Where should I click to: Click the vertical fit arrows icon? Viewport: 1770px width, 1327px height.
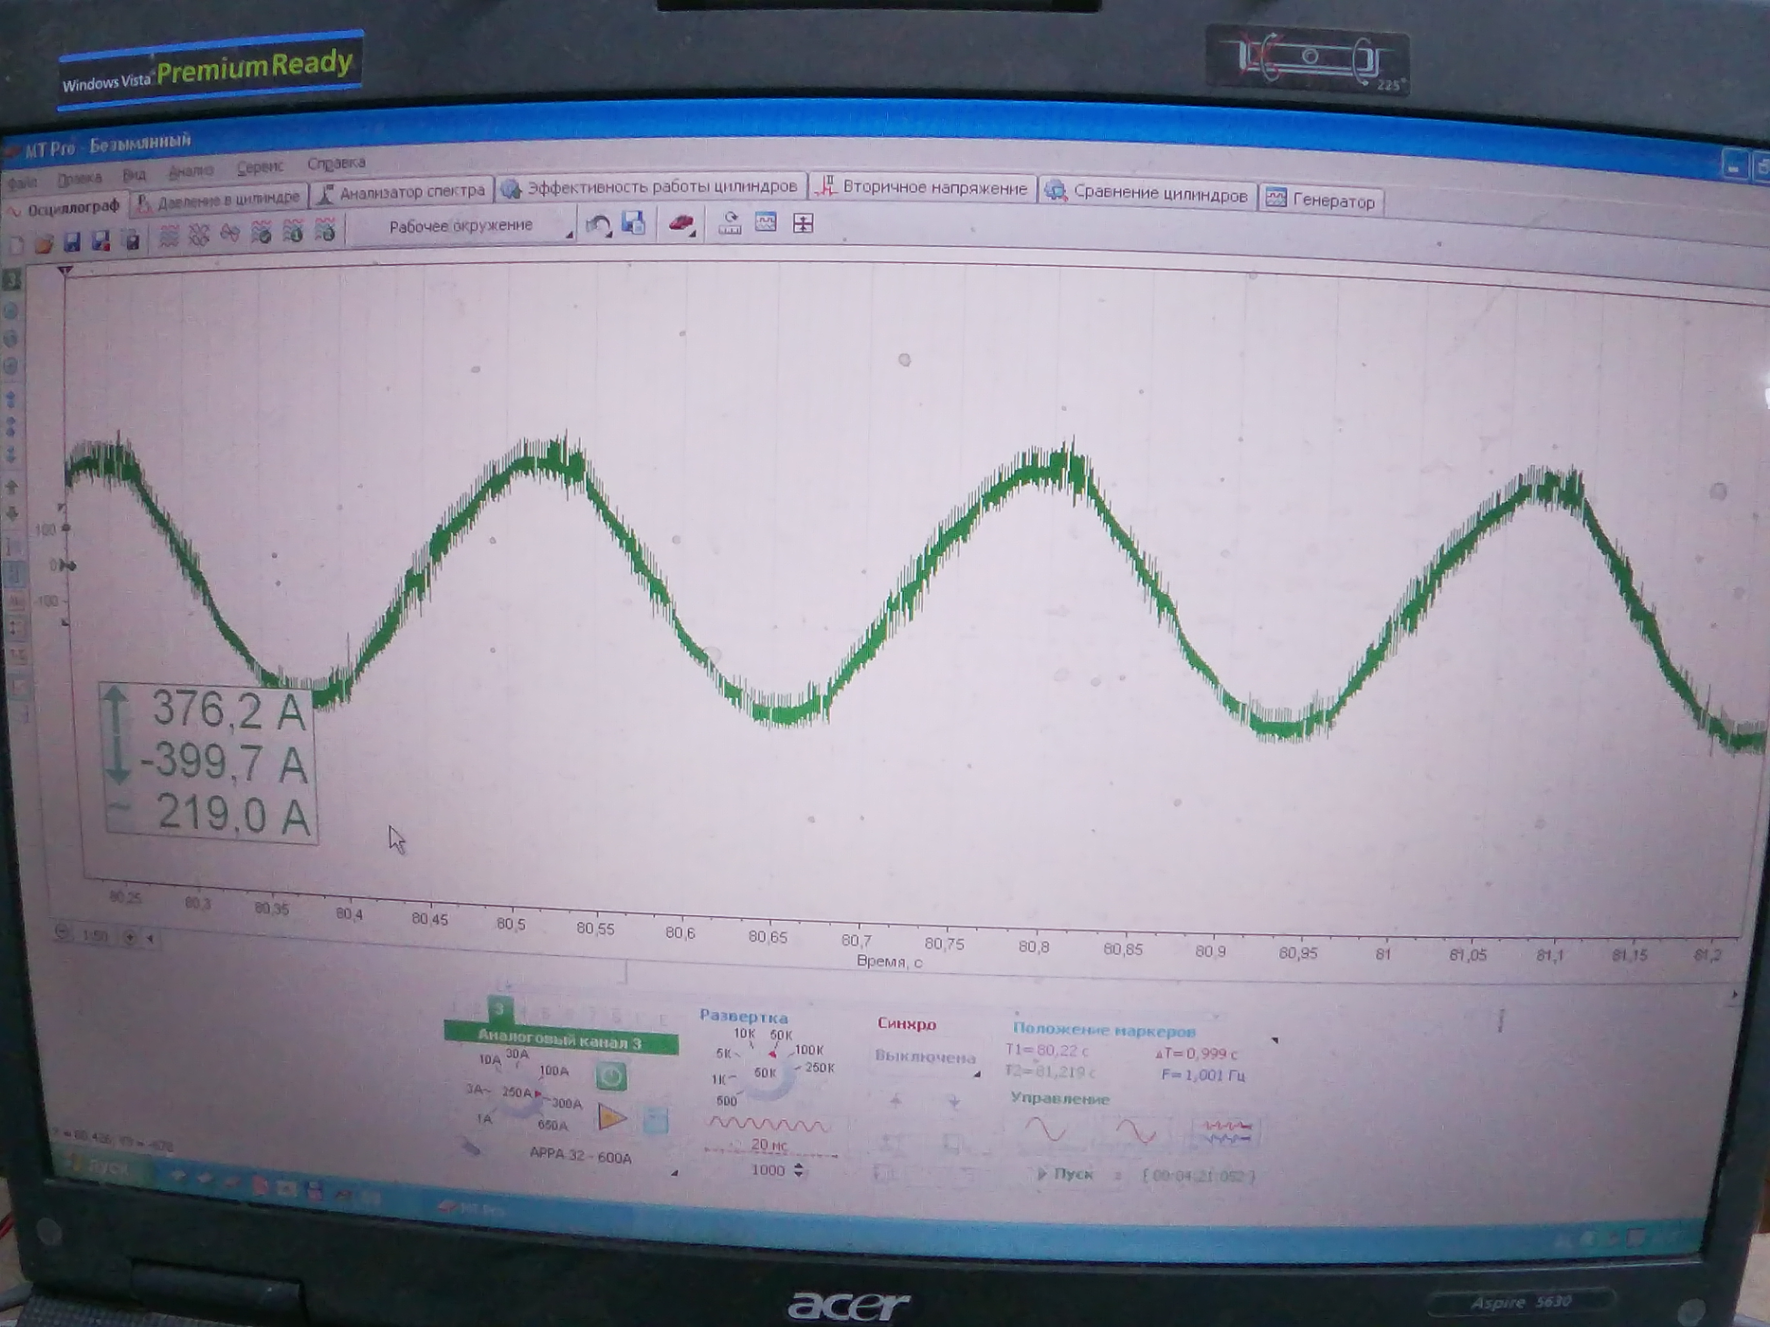[x=803, y=223]
